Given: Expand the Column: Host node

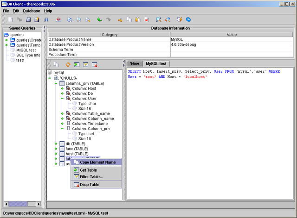Looking at the screenshot, I should point(62,88).
